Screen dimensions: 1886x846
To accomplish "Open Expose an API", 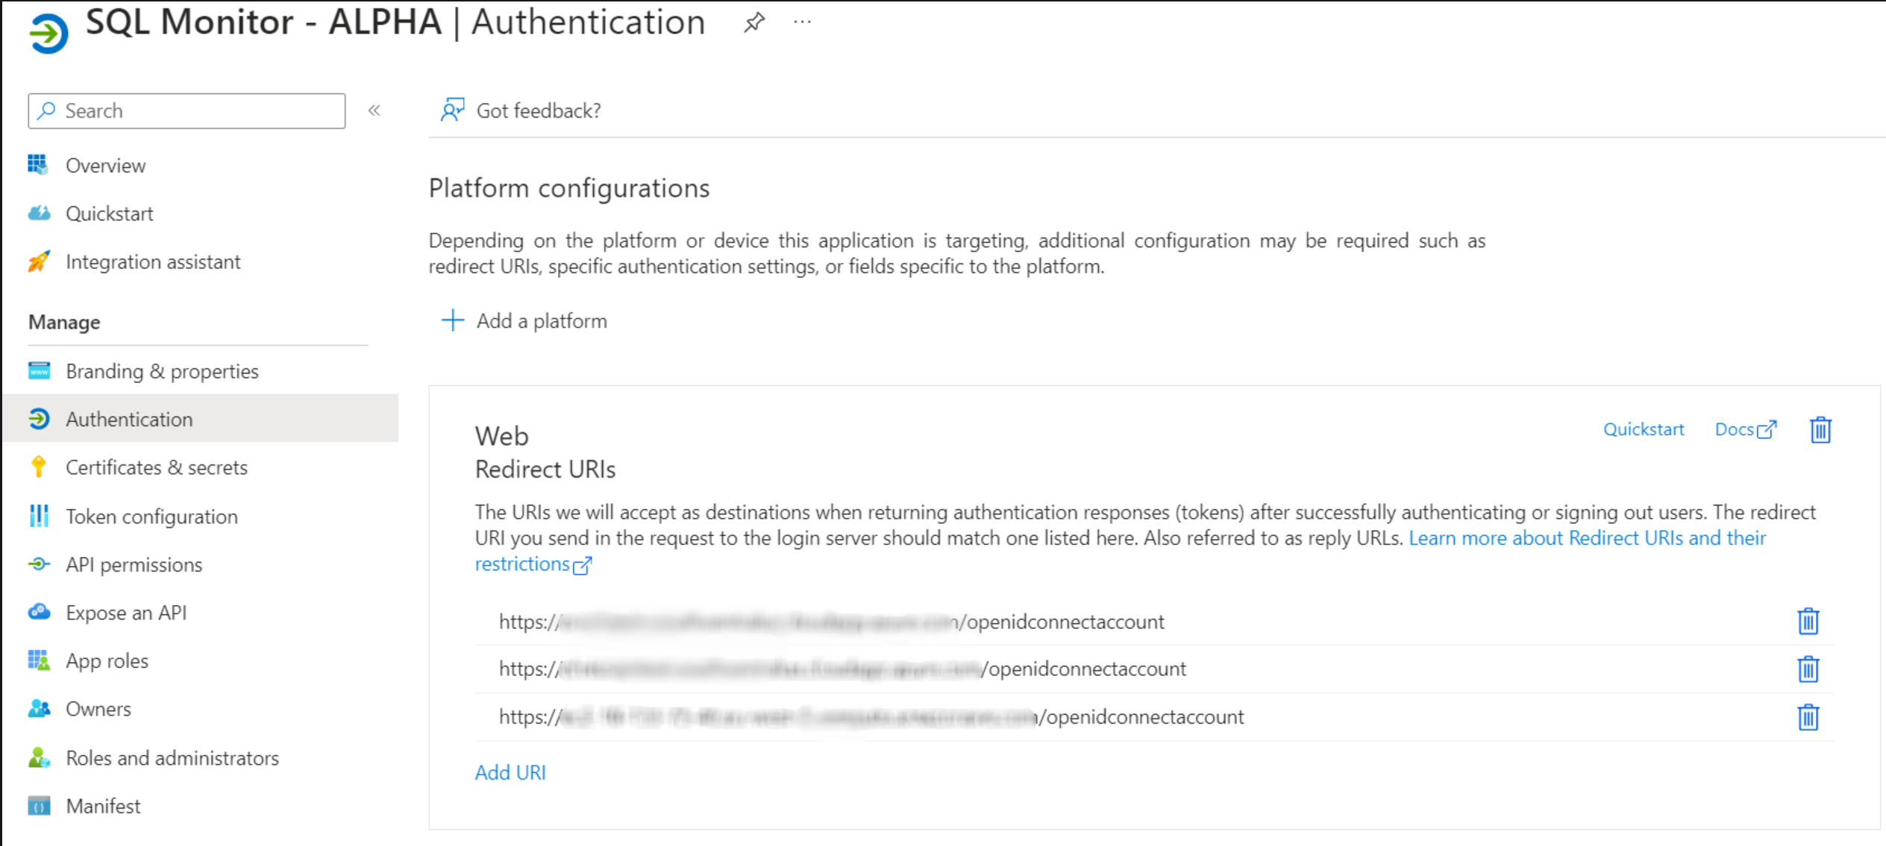I will 126,612.
